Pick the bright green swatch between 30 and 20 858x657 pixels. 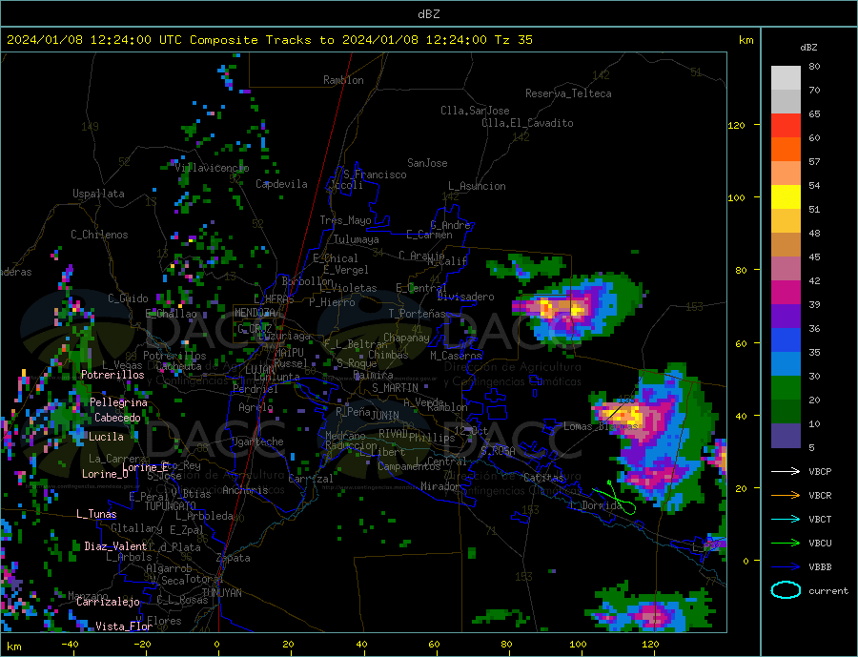(x=786, y=388)
